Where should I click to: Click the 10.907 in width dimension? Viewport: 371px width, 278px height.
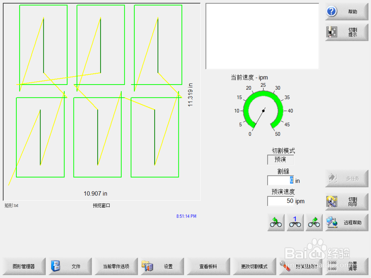(x=95, y=193)
